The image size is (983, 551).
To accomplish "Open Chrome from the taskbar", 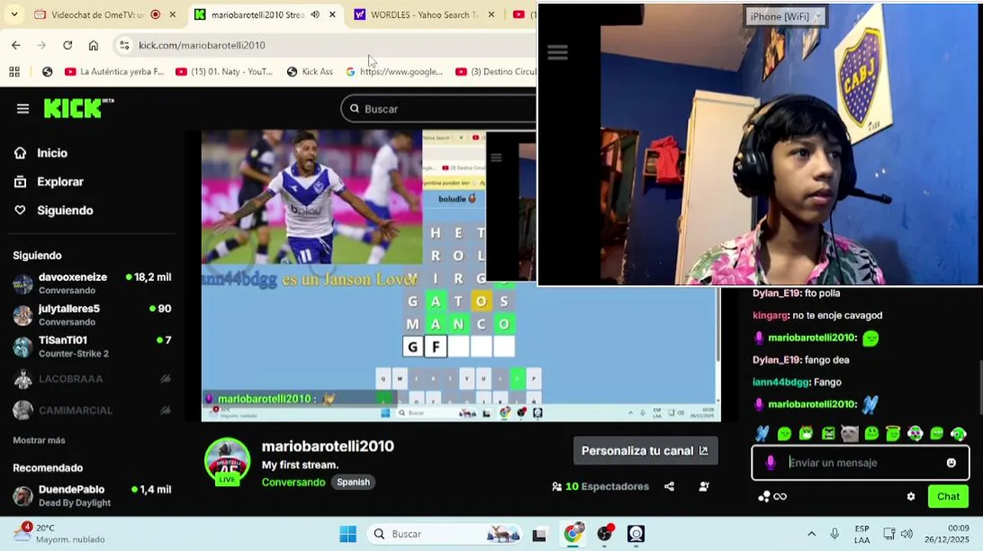I will point(573,533).
